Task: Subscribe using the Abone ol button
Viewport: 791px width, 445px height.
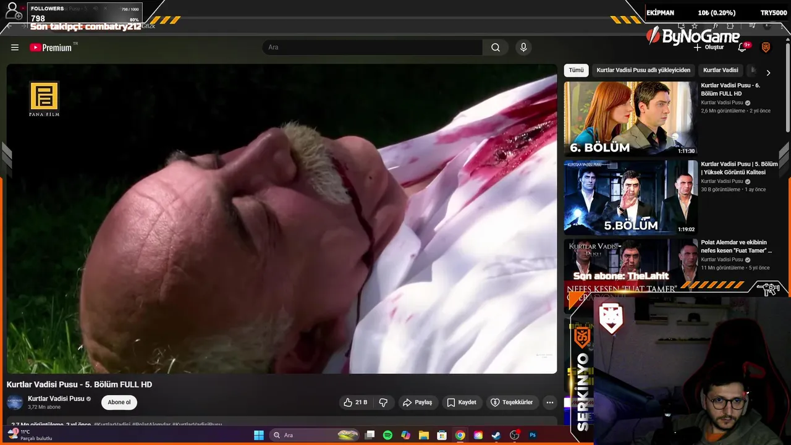Action: coord(119,402)
